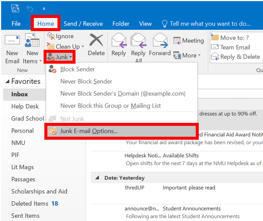Open the PIF folder
This screenshot has width=263, height=221.
15,155
